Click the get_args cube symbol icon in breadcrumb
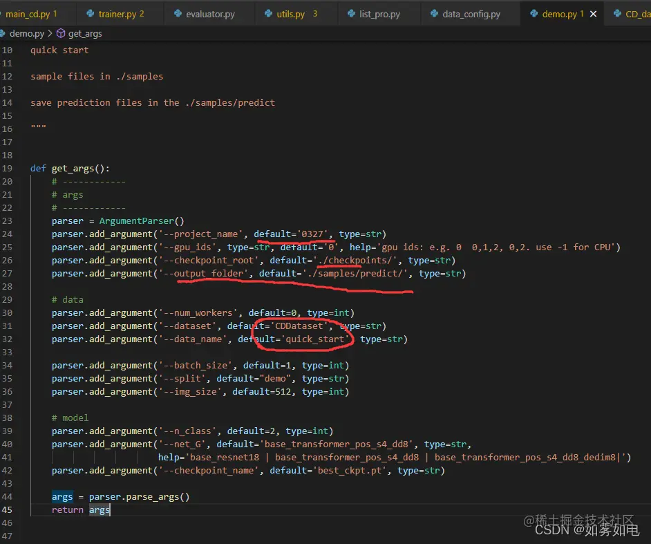 (61, 33)
